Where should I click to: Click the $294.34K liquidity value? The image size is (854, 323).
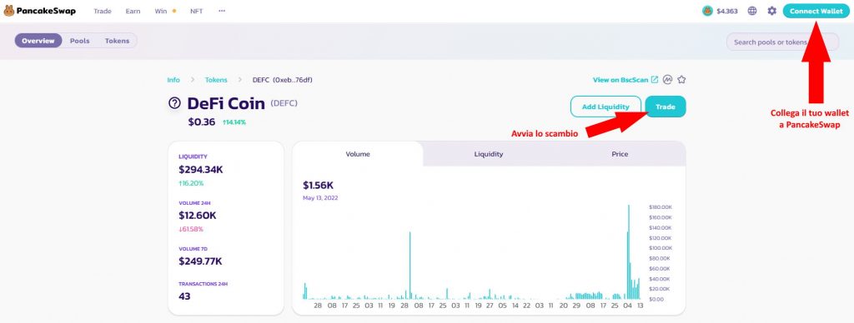pyautogui.click(x=201, y=170)
